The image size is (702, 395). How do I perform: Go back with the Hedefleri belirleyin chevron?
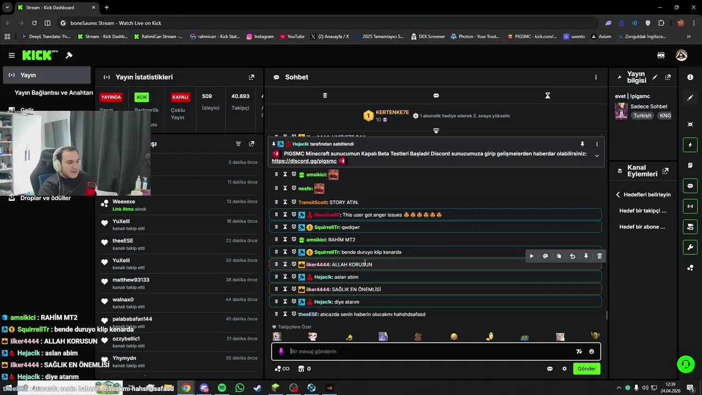(618, 195)
